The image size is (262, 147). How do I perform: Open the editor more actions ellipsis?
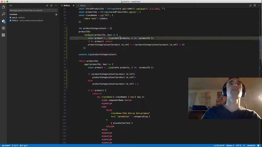pyautogui.click(x=259, y=5)
